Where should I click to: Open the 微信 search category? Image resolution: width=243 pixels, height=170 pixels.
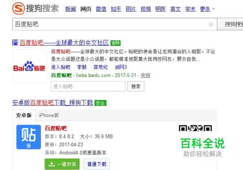(x=101, y=9)
